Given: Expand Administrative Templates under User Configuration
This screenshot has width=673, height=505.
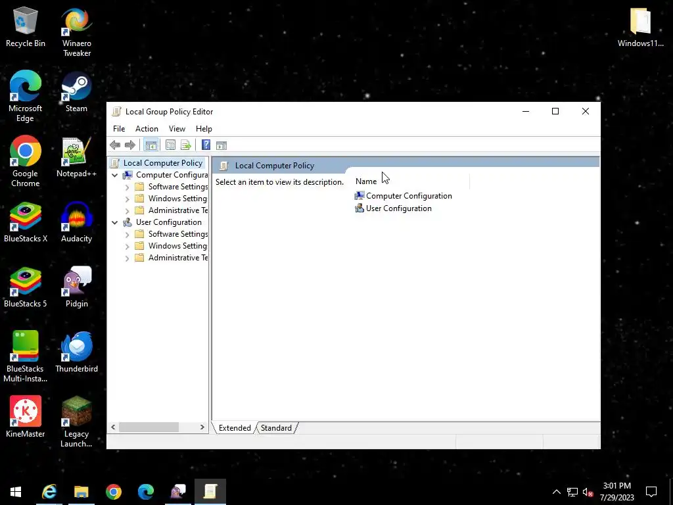Looking at the screenshot, I should [x=127, y=258].
